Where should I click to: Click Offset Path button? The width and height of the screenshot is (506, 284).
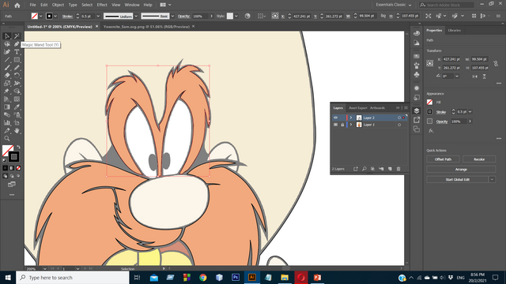pyautogui.click(x=443, y=159)
